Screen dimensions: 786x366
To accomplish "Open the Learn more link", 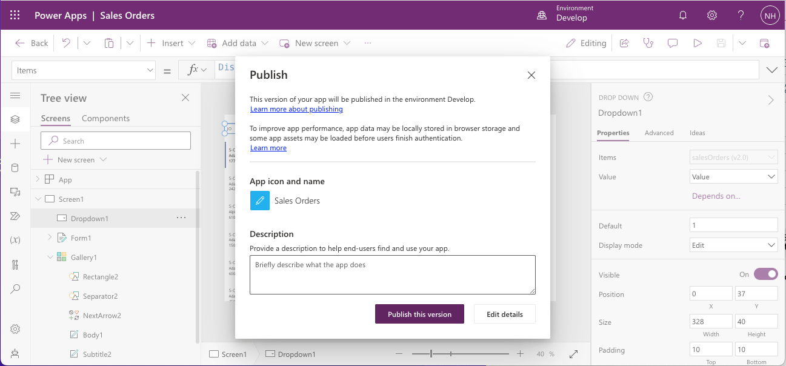I will (268, 148).
